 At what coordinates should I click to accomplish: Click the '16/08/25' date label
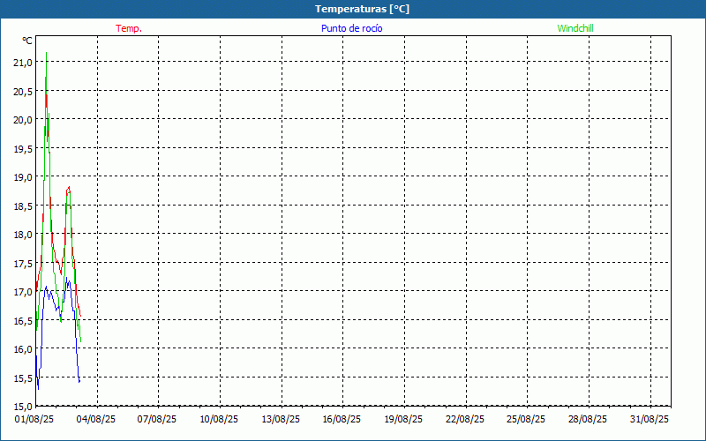342,420
